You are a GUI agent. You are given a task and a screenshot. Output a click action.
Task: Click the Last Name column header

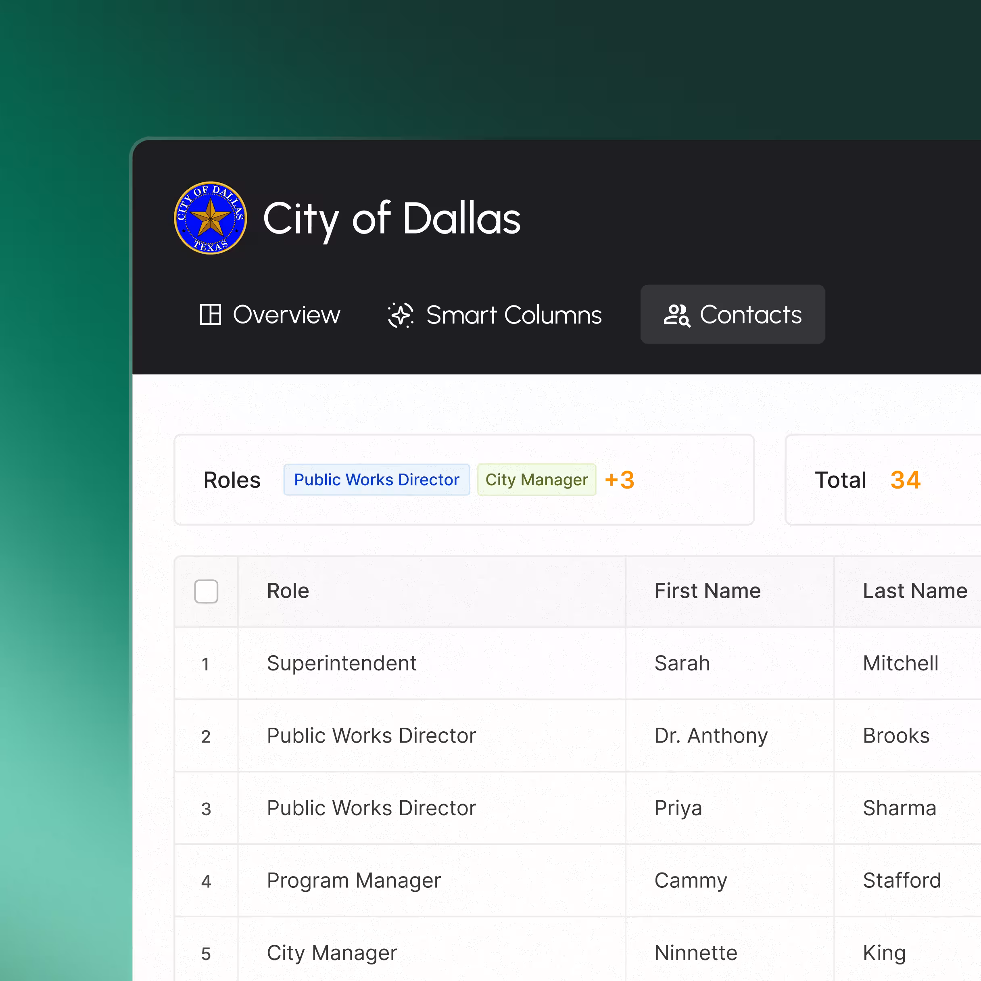click(x=914, y=591)
